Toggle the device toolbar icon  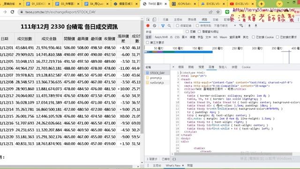[x=154, y=20]
